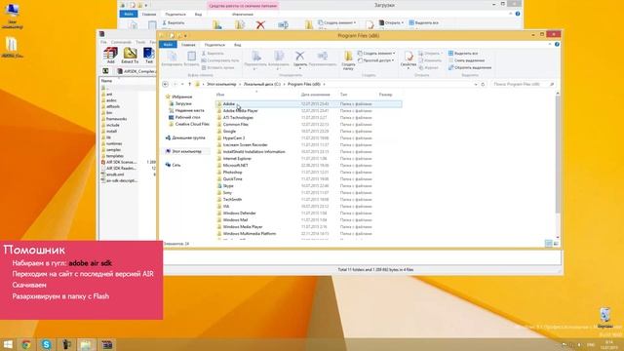Screen dimensions: 624x351
Task: Click Help icon in Program Files window
Action: [557, 45]
